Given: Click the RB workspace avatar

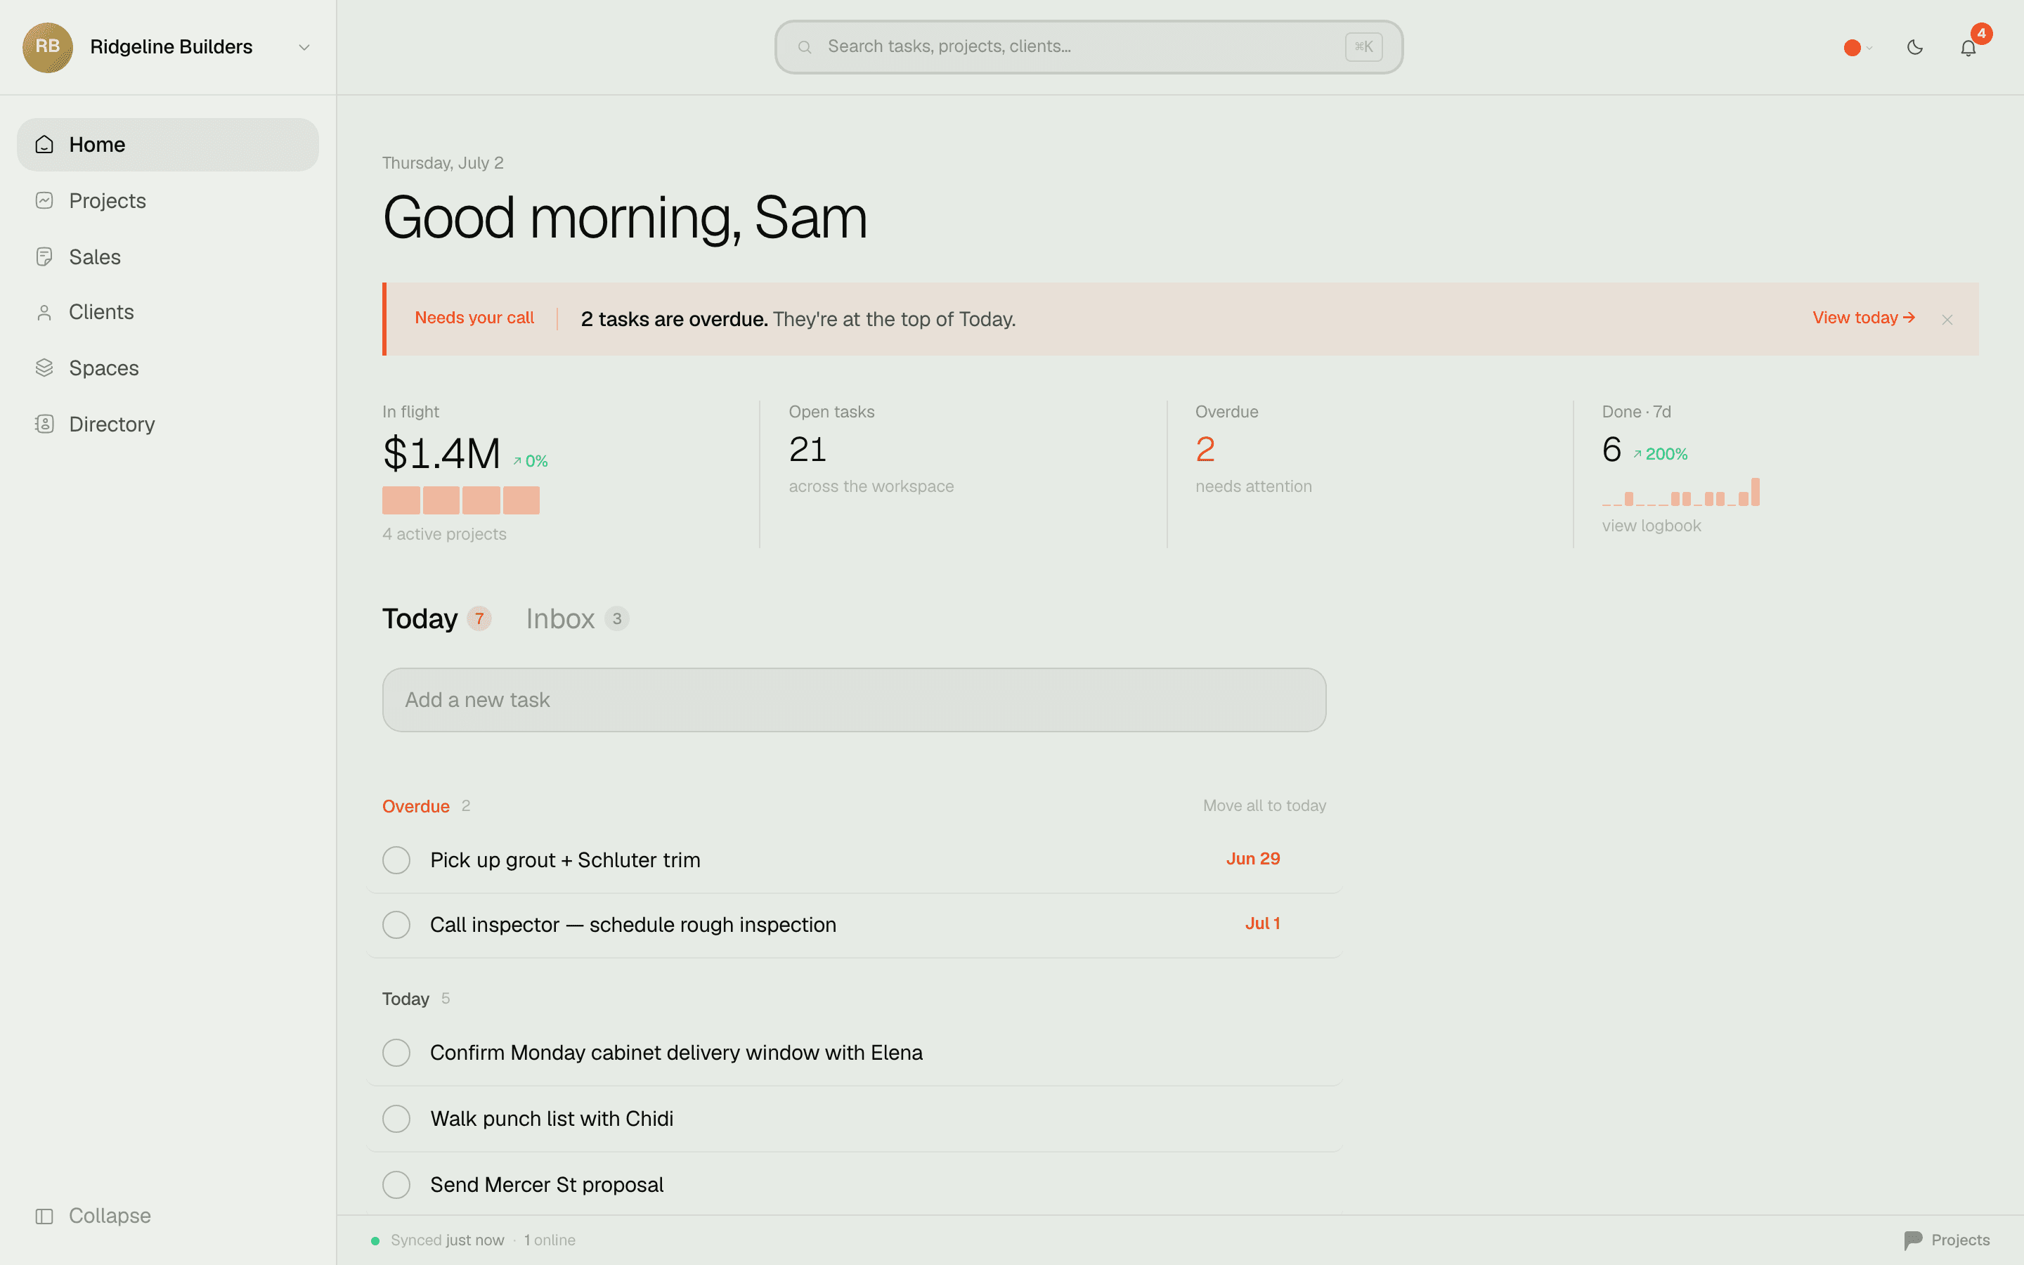Looking at the screenshot, I should coord(48,47).
